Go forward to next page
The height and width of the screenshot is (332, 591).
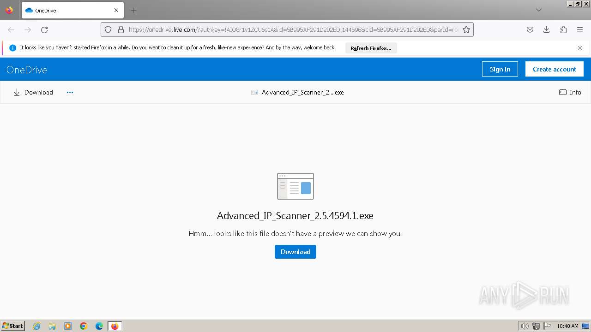[28, 30]
